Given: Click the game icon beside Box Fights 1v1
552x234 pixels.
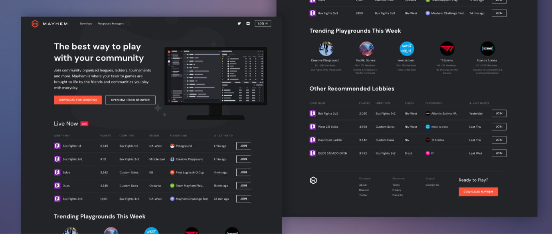Looking at the screenshot, I should pos(57,146).
